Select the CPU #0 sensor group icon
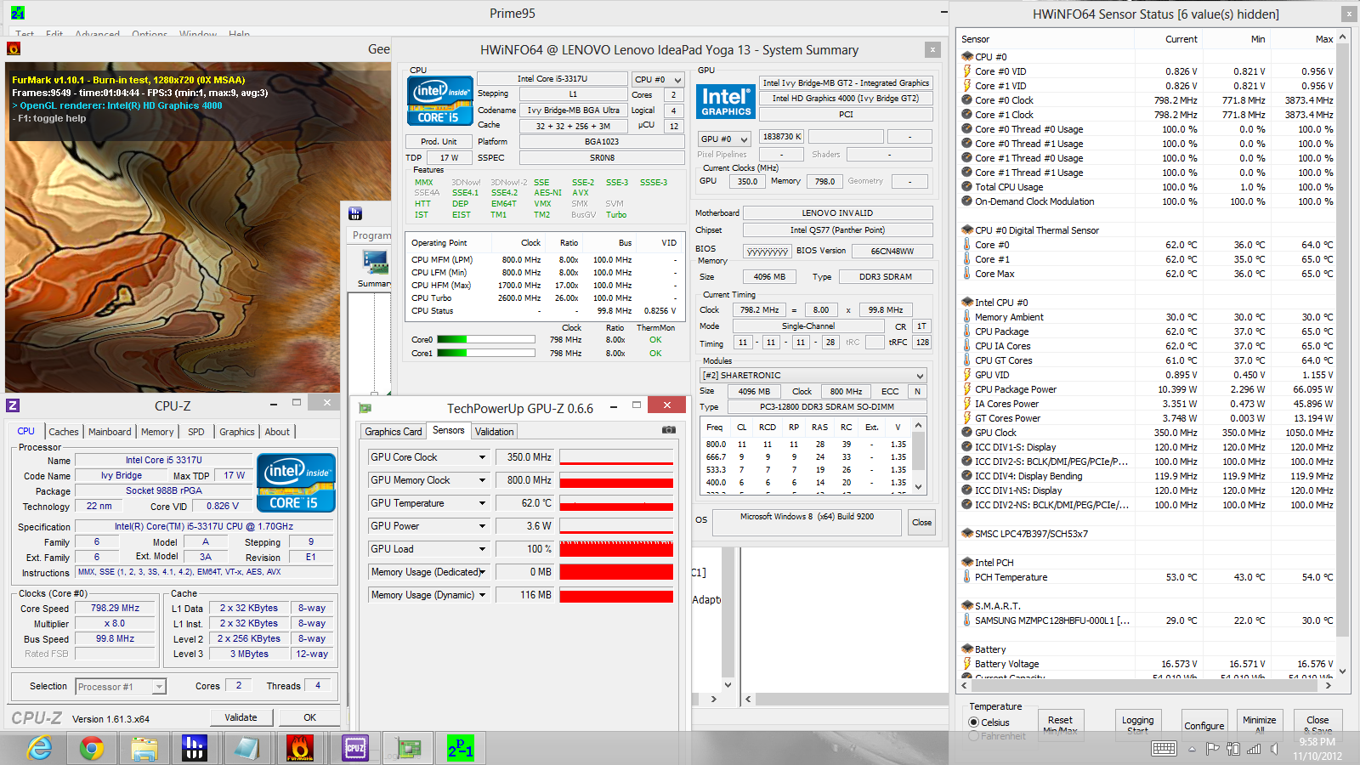1360x765 pixels. coord(967,57)
